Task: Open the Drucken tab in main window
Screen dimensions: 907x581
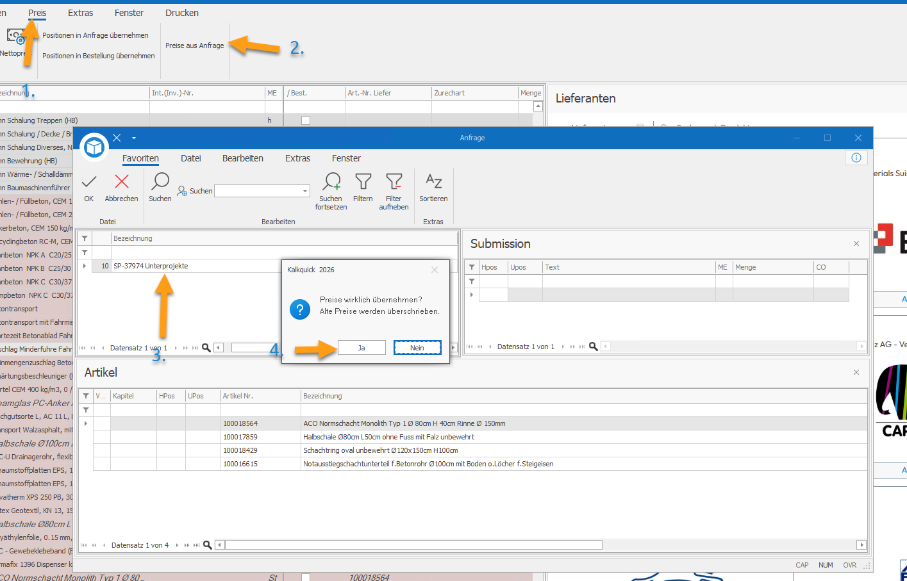Action: 182,13
